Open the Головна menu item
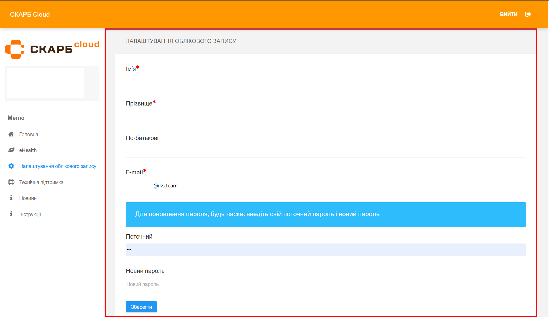This screenshot has width=549, height=318. (29, 134)
